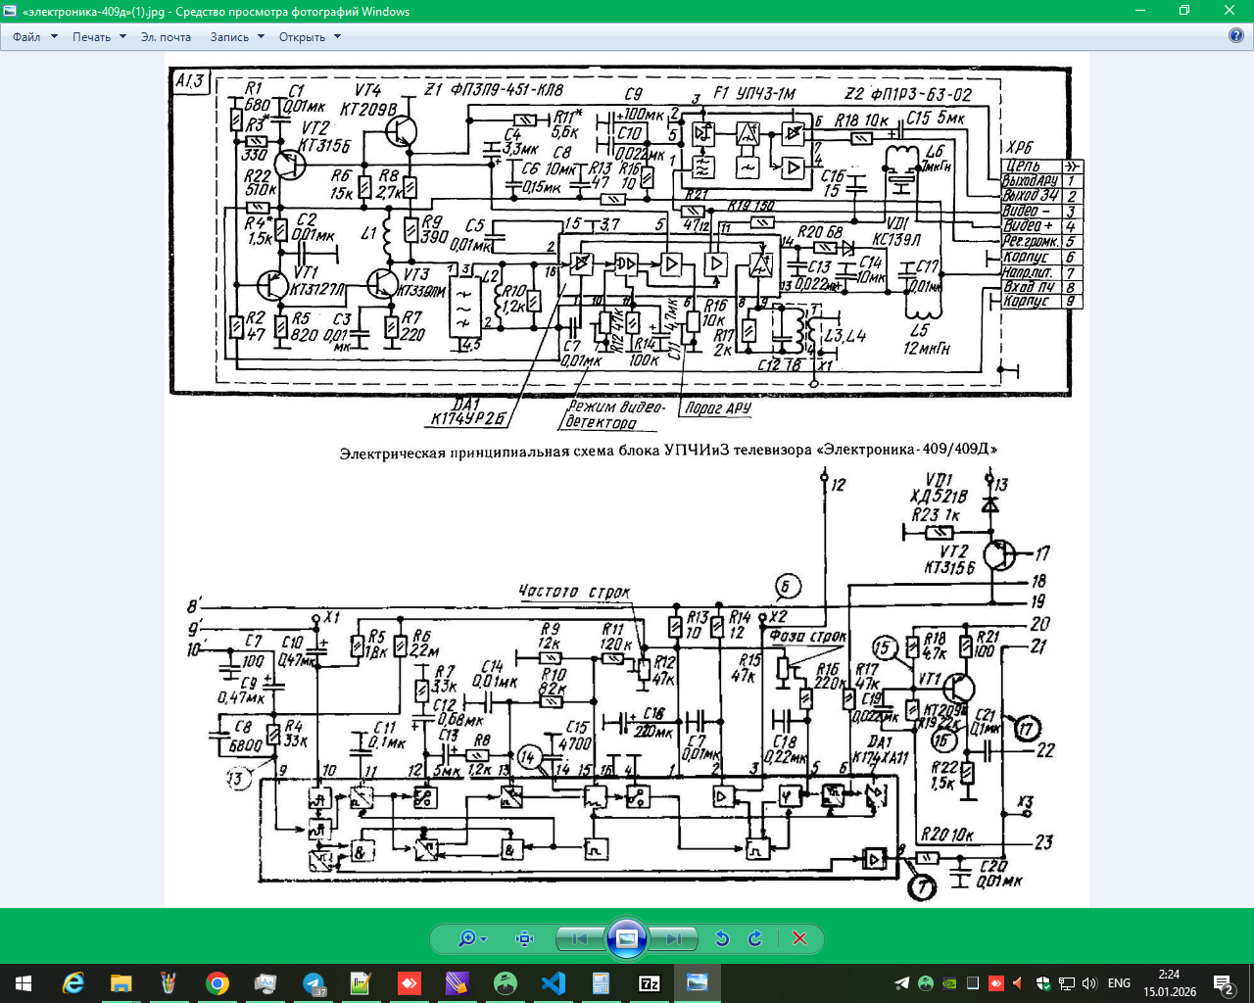This screenshot has width=1254, height=1003.
Task: Launch Visual Studio Code from taskbar
Action: coord(553,983)
